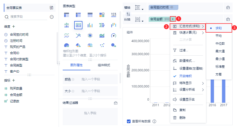Expand the 特殊显示 submenu
This screenshot has width=237, height=127.
point(188,83)
